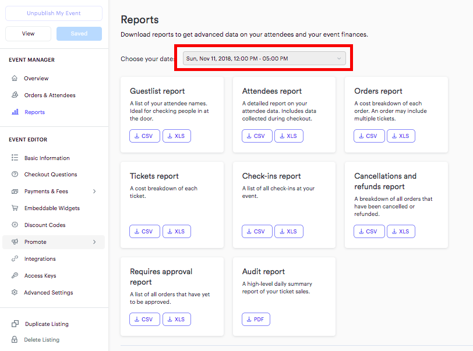Download the Audit report PDF
Viewport: 473px width, 351px height.
256,320
